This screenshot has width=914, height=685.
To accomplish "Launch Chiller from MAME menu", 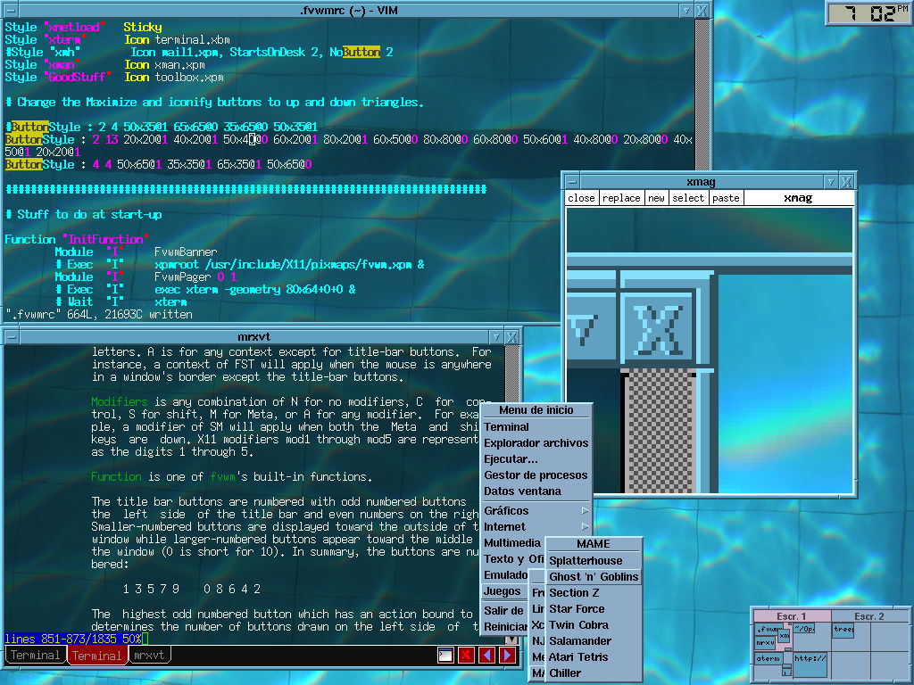I will click(594, 673).
